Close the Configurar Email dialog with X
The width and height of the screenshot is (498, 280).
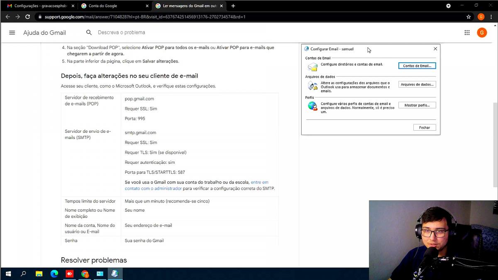pos(435,49)
